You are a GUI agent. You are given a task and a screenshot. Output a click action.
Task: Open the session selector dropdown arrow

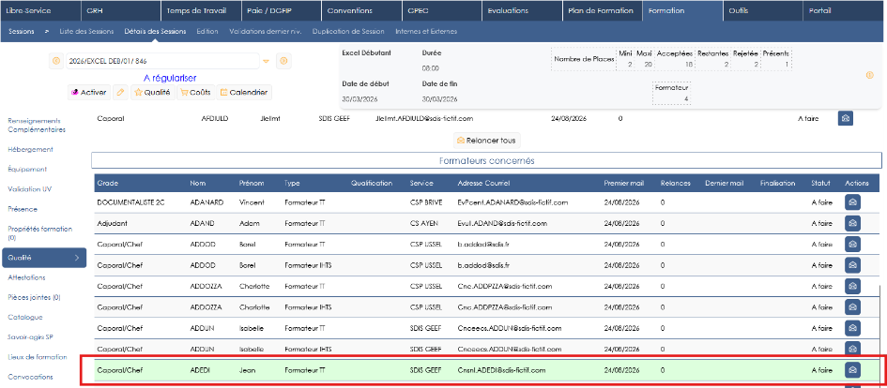(x=266, y=61)
